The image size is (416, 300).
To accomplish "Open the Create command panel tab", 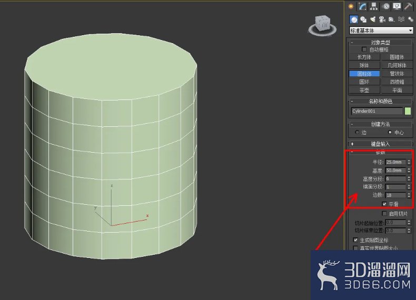I will [x=351, y=6].
